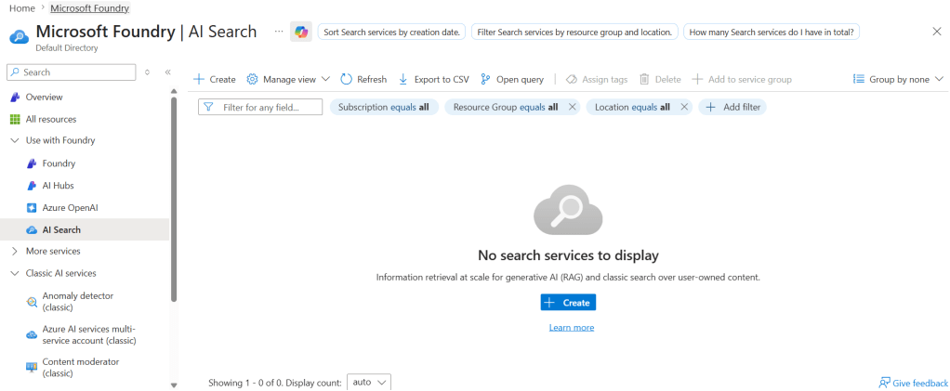Select All resources in left navigation
The height and width of the screenshot is (391, 950).
click(x=50, y=119)
